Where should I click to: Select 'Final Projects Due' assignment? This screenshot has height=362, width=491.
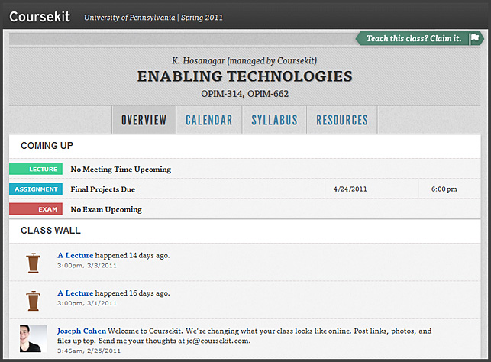pyautogui.click(x=103, y=189)
